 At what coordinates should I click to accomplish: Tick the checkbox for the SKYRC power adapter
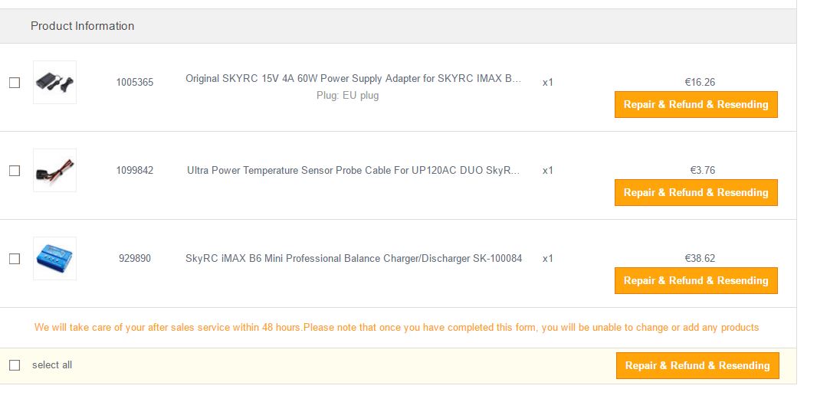pyautogui.click(x=15, y=83)
